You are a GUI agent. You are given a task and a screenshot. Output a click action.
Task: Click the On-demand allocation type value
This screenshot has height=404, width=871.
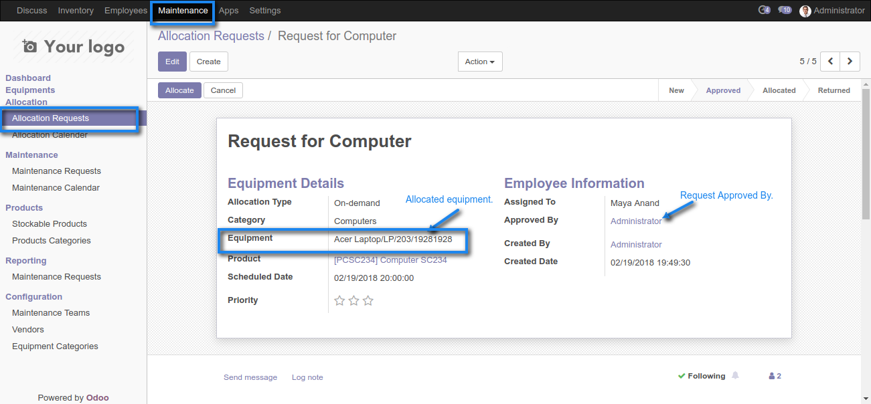click(x=357, y=203)
